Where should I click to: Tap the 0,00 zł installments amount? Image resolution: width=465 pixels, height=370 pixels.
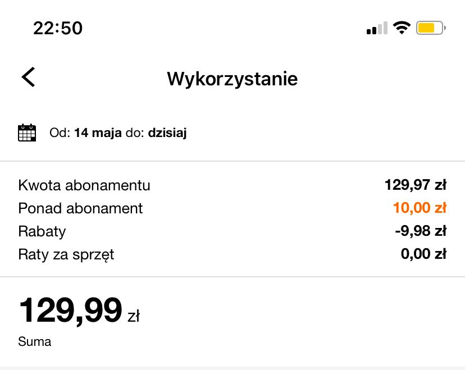tap(423, 254)
